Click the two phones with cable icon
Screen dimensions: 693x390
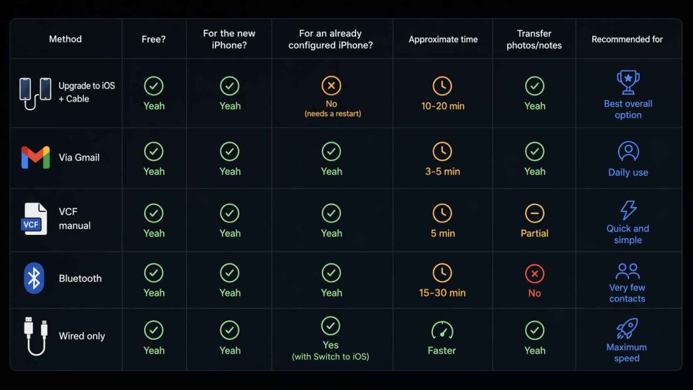tap(35, 93)
